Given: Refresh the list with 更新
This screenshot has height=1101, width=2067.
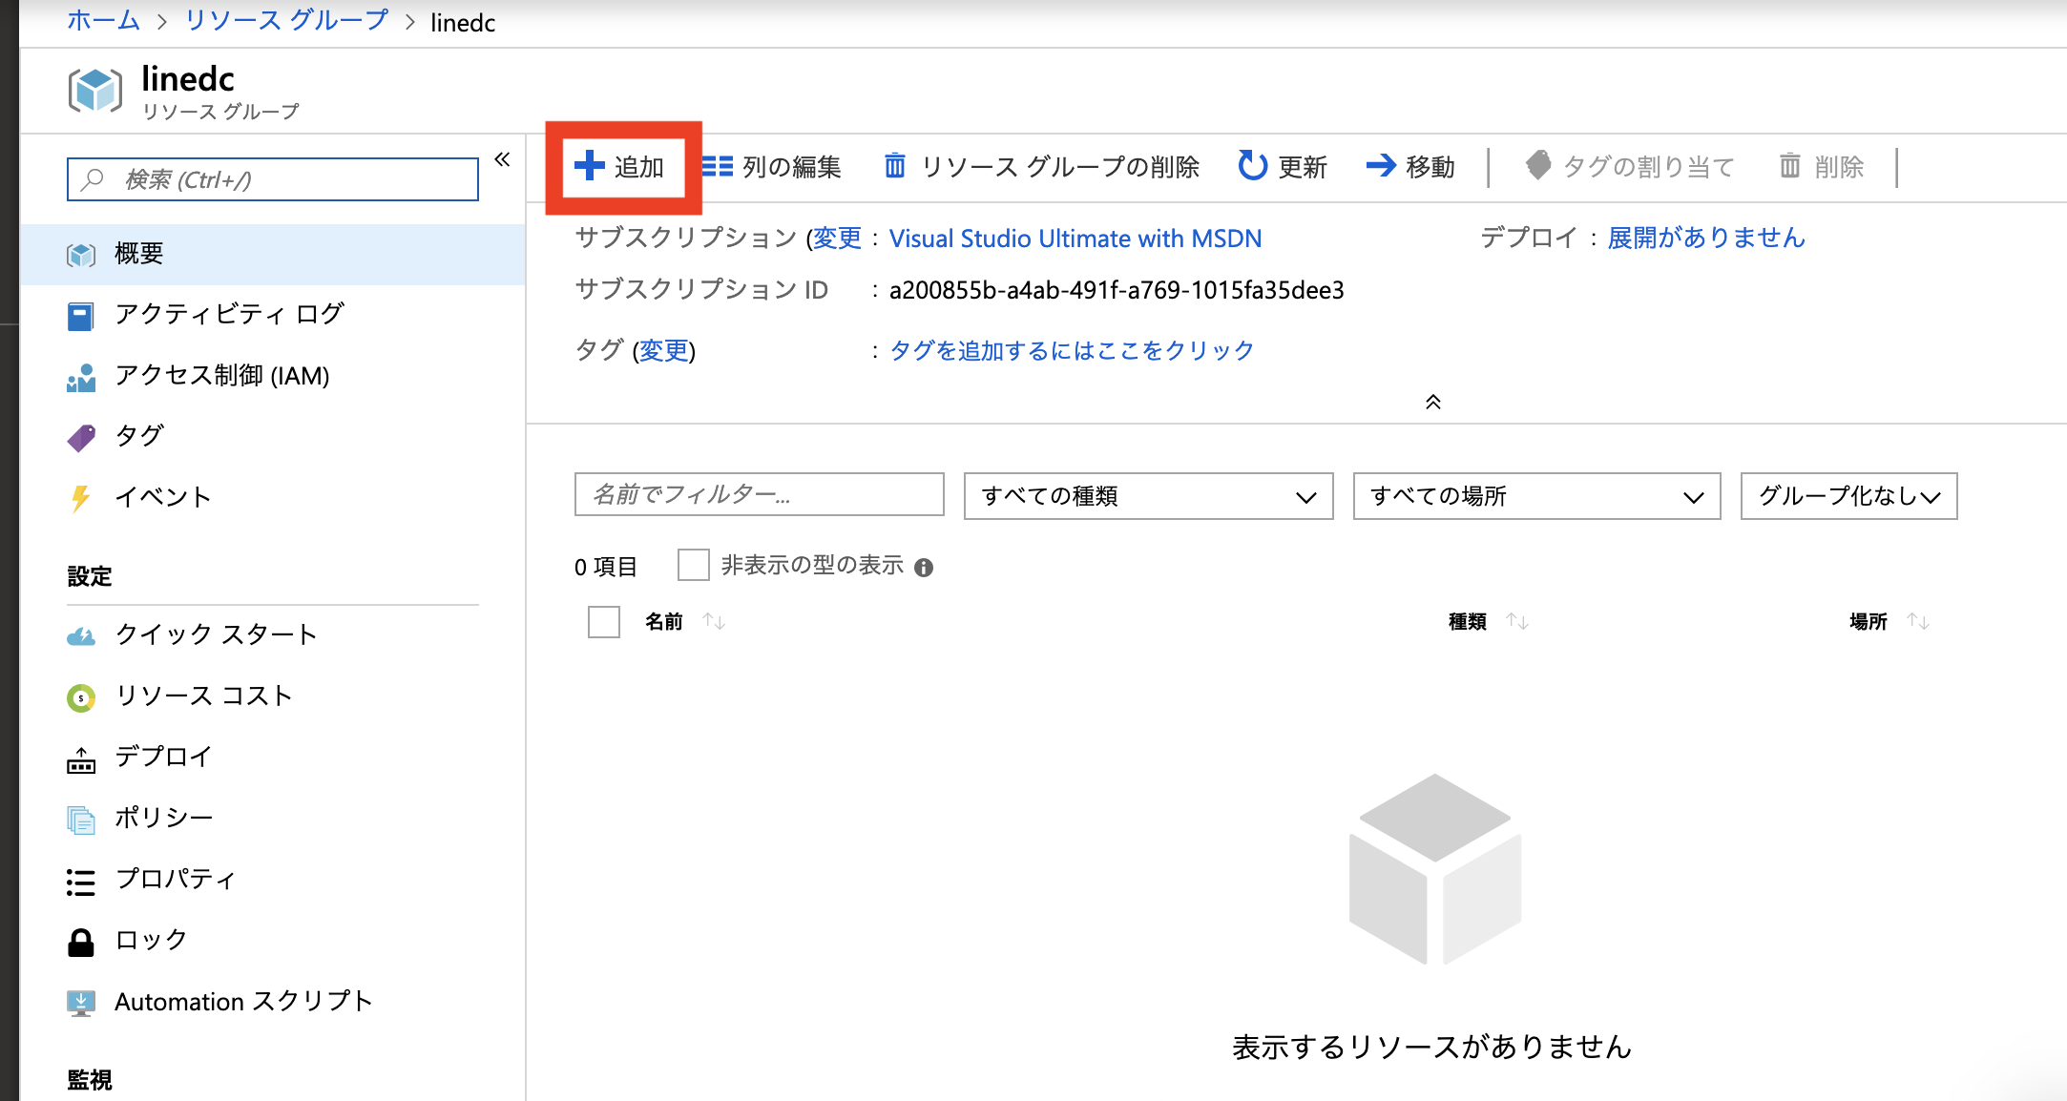Looking at the screenshot, I should pos(1283,167).
